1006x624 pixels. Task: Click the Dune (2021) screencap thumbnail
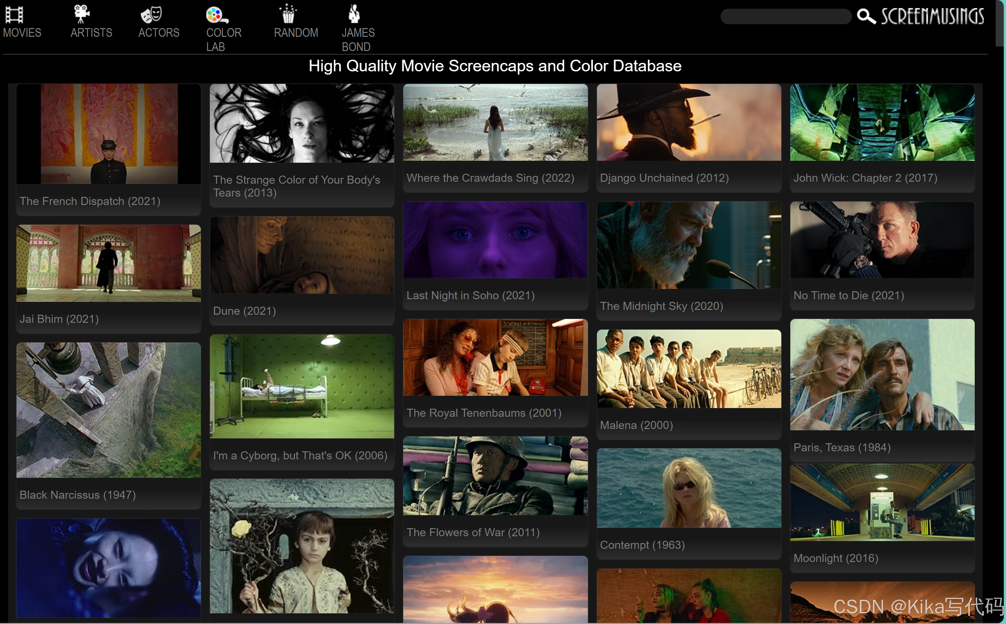(302, 255)
